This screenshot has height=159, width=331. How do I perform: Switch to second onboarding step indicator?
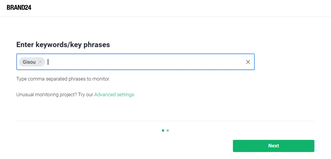pyautogui.click(x=167, y=131)
